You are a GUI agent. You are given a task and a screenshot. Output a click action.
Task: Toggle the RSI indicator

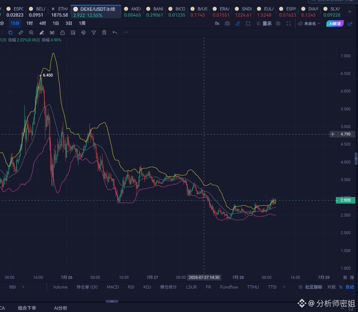(x=131, y=287)
